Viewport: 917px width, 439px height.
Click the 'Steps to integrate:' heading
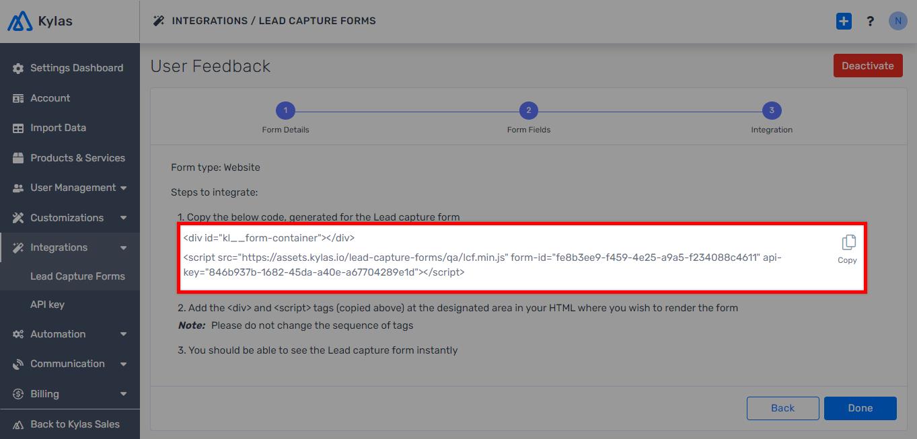215,192
